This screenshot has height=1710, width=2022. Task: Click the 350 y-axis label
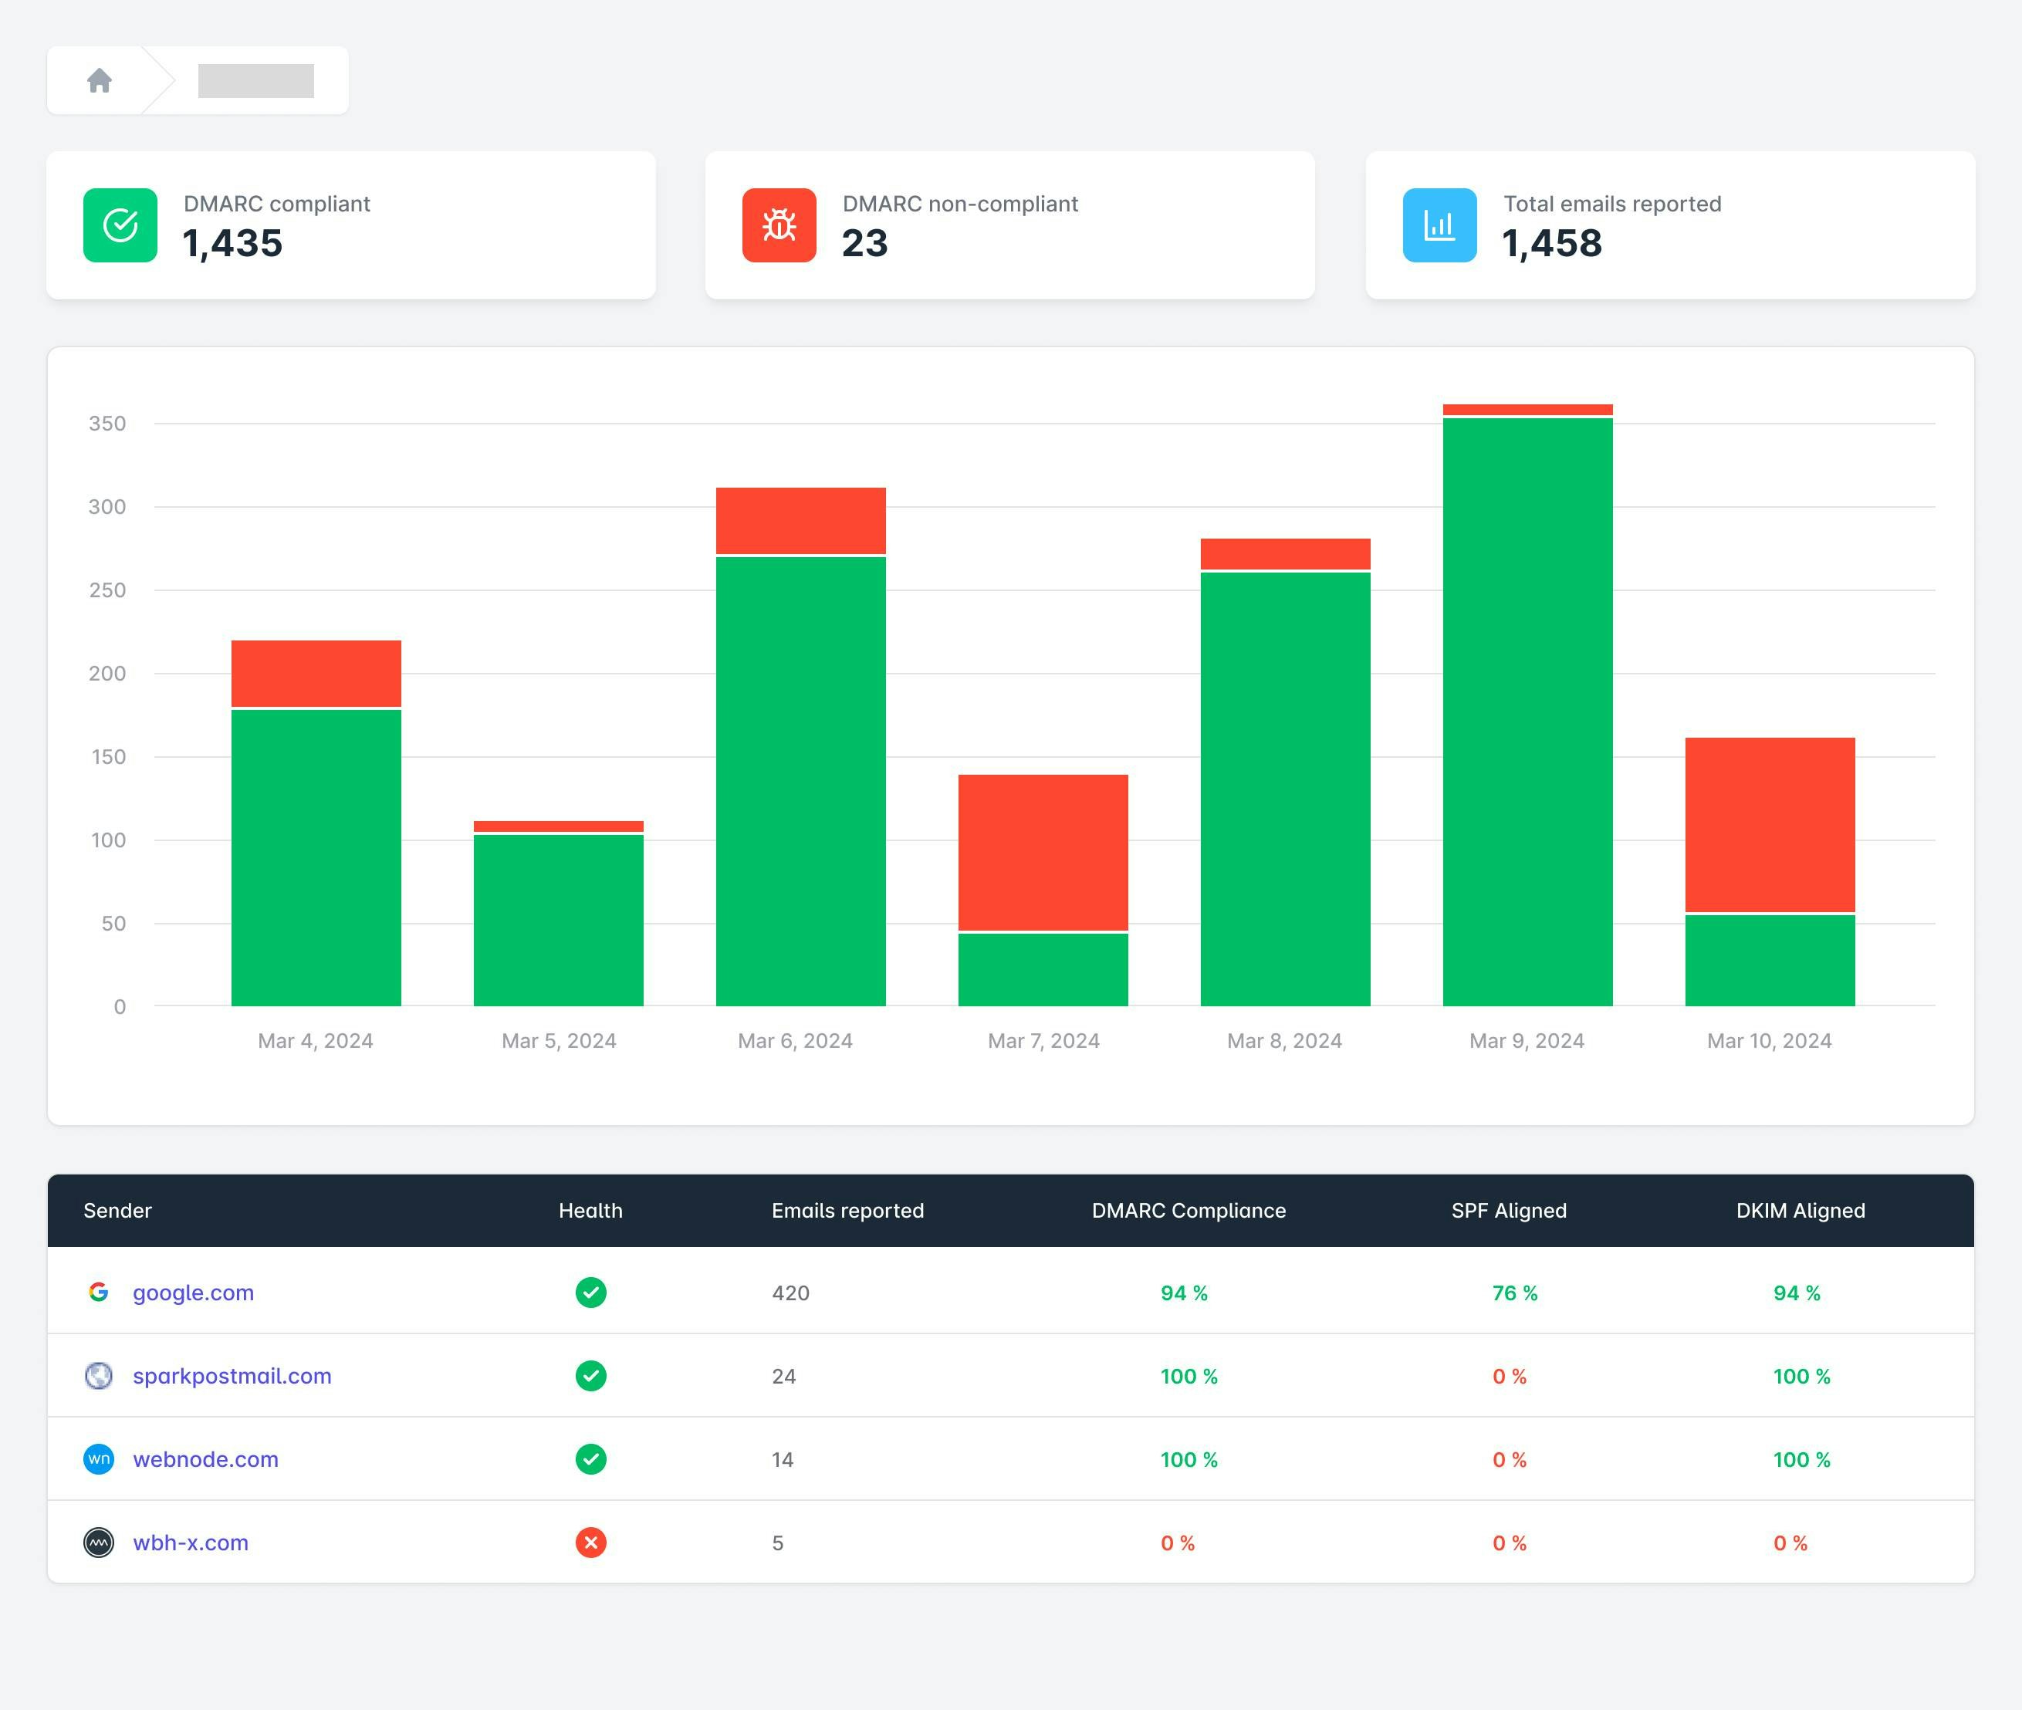(107, 424)
